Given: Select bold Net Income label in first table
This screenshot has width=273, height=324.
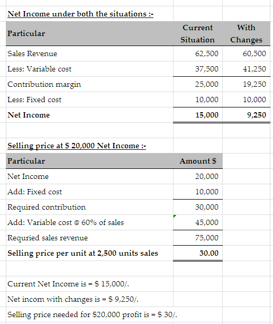Looking at the screenshot, I should [x=29, y=115].
